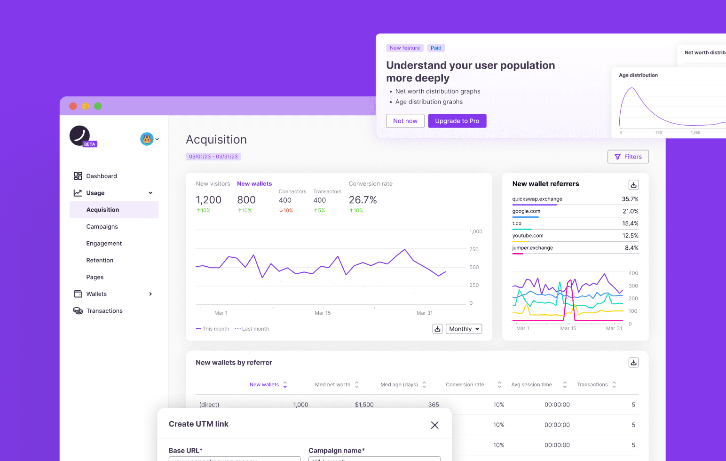The width and height of the screenshot is (726, 461).
Task: Click the Not now button
Action: 405,121
